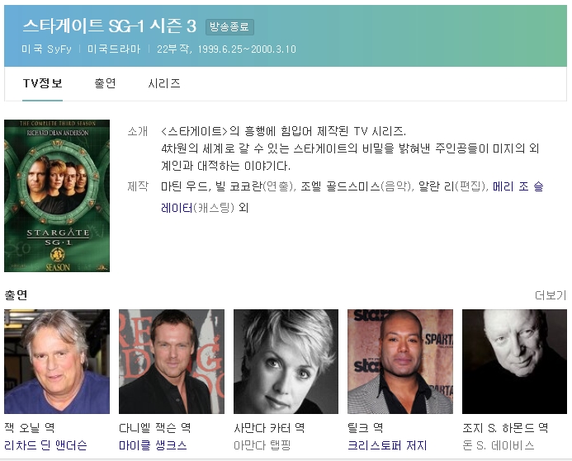
Task: Click the 아만다 탭핑 actor name
Action: tap(262, 446)
